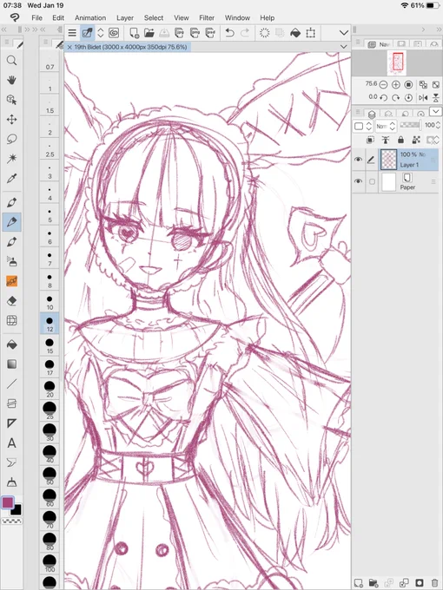Zoom out in Navigator panel

point(383,85)
